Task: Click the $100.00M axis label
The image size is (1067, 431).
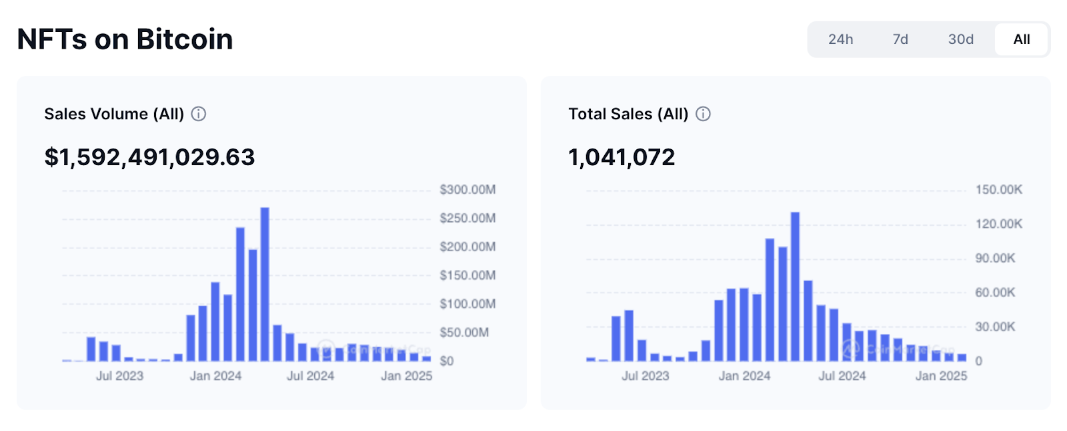Action: point(467,304)
